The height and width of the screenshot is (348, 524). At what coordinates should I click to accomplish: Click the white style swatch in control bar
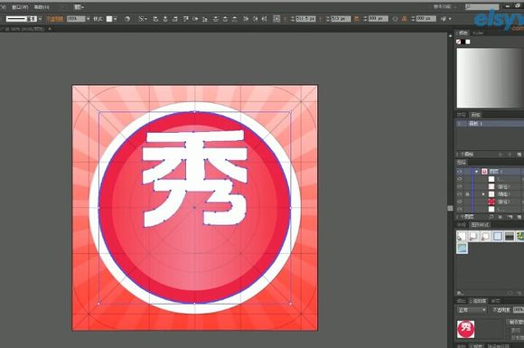[x=109, y=19]
